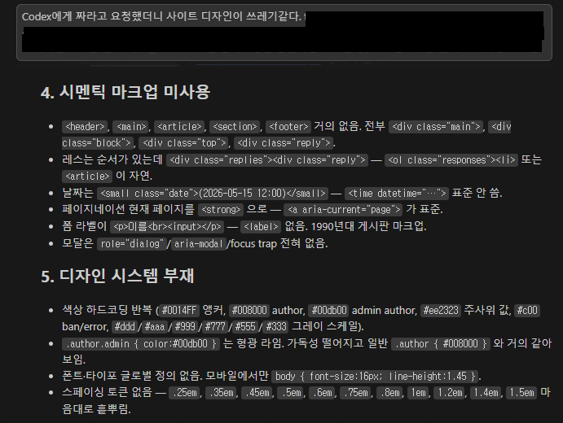Screen dimensions: 563x423
Task: Click the '<main>' code chip
Action: point(130,127)
